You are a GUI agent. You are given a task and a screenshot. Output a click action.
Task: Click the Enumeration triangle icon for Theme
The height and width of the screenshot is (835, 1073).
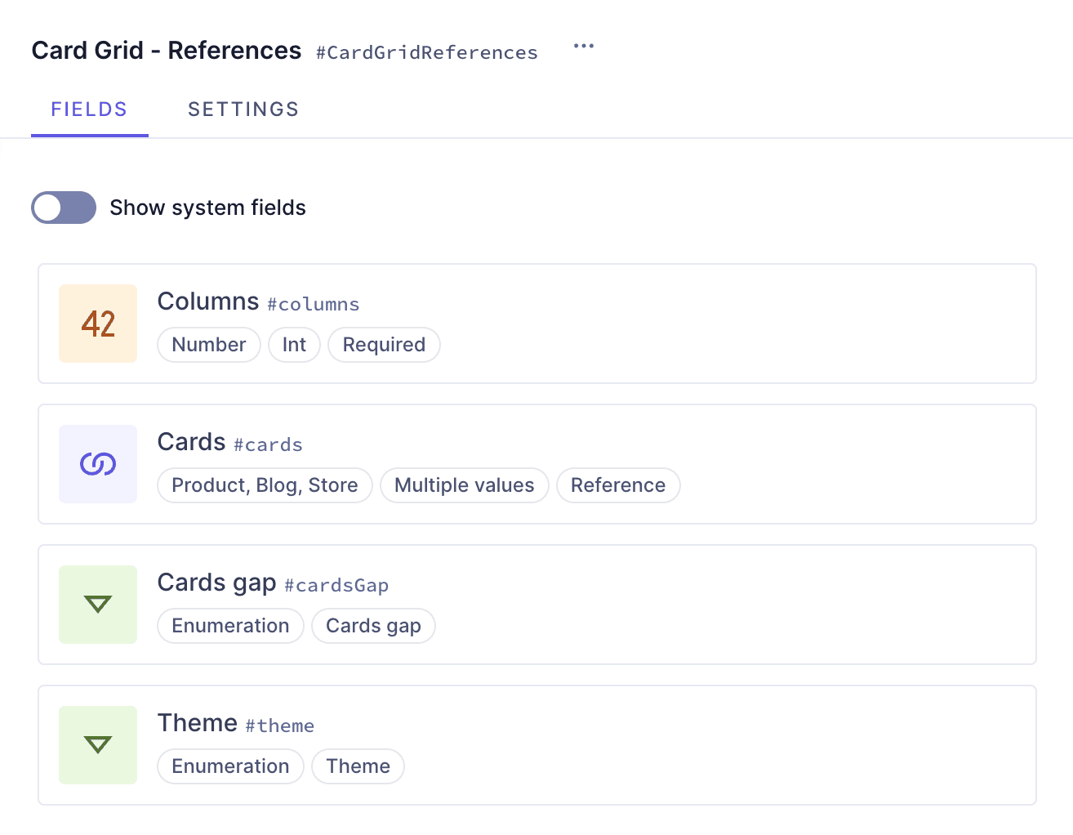[x=98, y=745]
